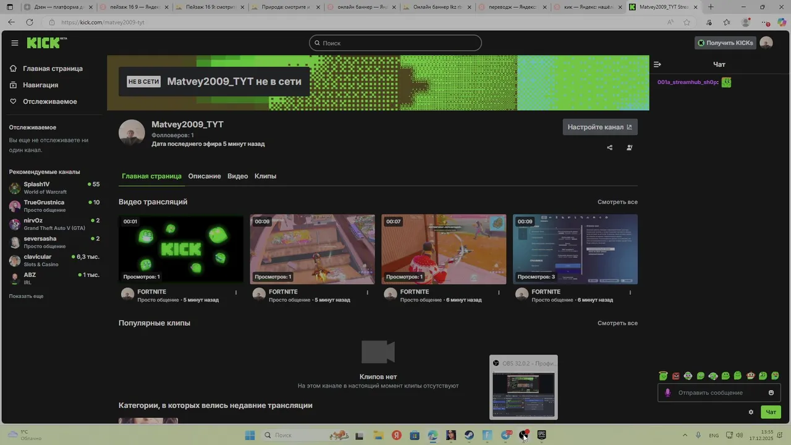Click the purple microphone icon in chat box

click(667, 392)
